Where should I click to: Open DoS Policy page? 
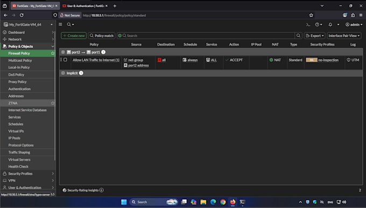coord(16,75)
